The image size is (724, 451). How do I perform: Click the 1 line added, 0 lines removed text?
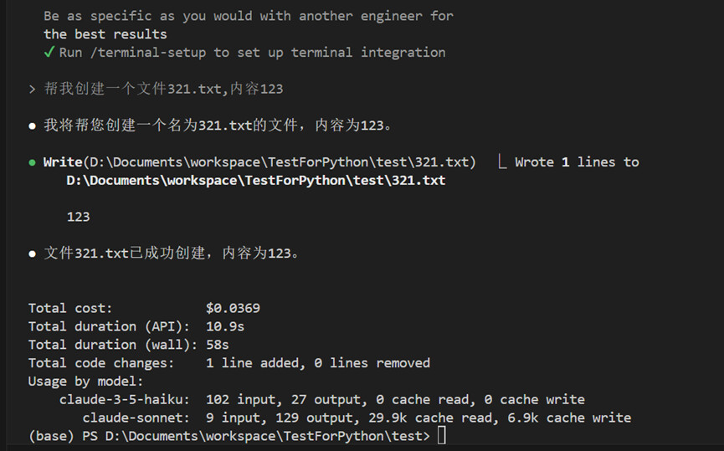tap(318, 363)
